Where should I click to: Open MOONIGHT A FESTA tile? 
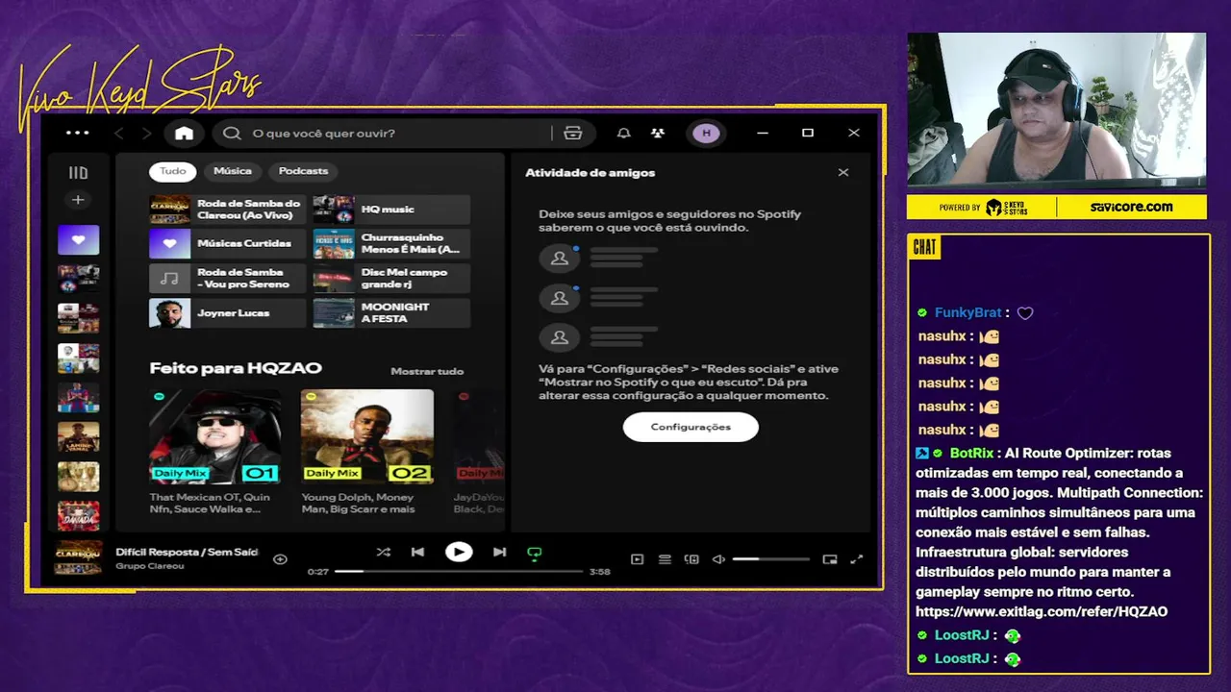pos(391,313)
